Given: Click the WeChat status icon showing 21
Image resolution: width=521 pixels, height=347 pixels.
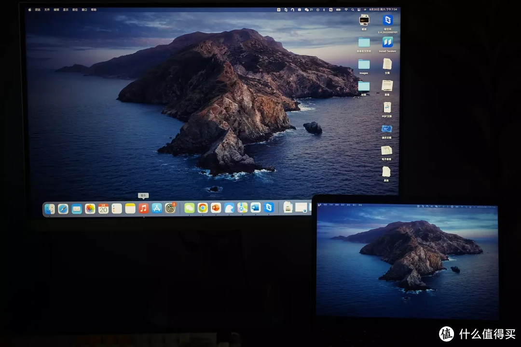Looking at the screenshot, I should 309,10.
